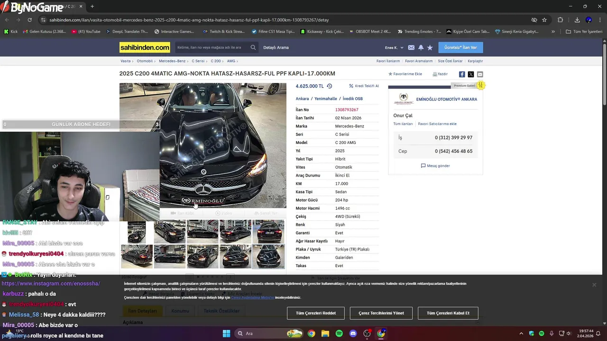Click the price history clock icon
Screen dimensions: 607x341
[330, 86]
